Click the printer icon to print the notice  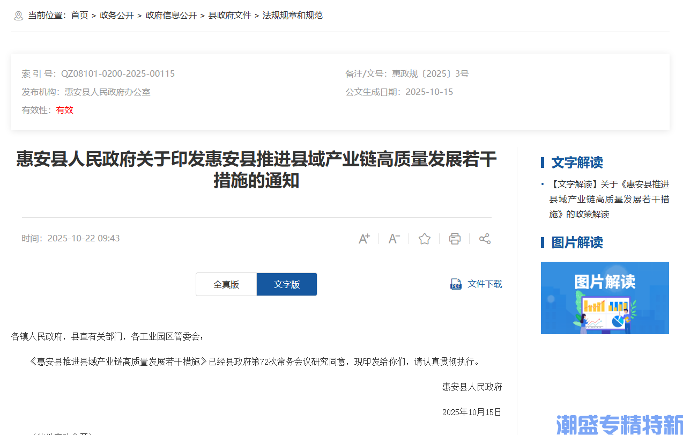coord(454,238)
